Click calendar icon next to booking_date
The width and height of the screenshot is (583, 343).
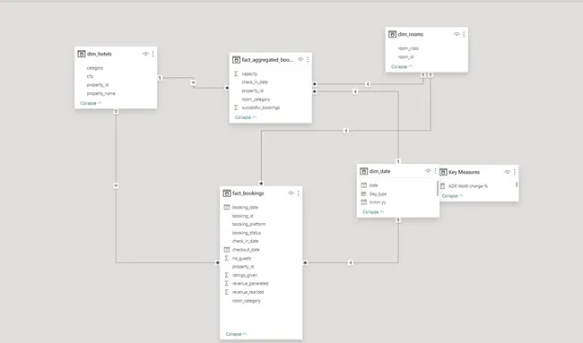(227, 207)
